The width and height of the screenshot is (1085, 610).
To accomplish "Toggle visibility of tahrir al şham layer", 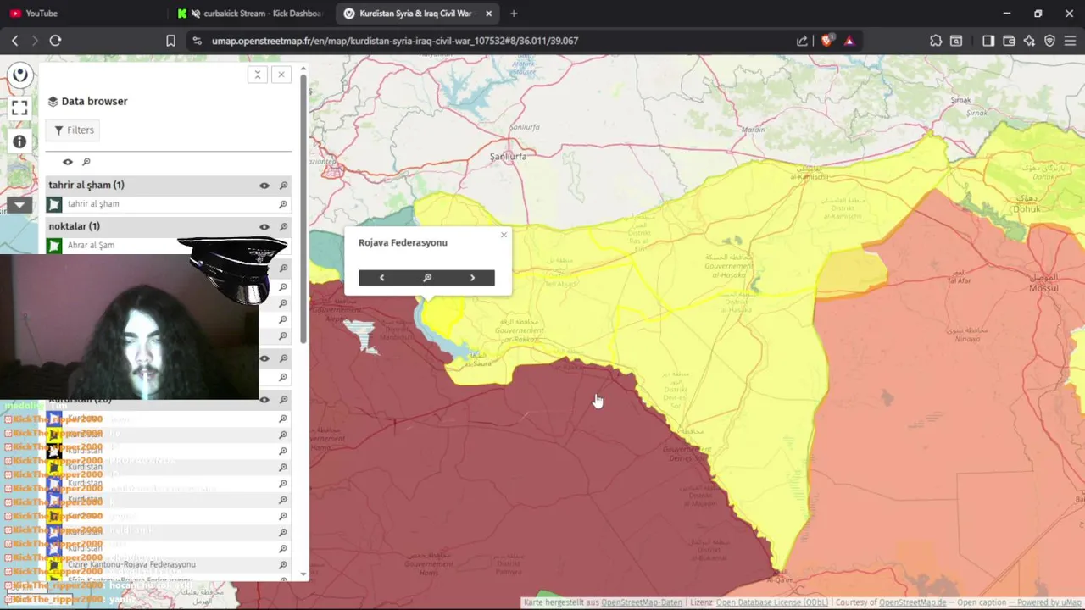I will click(x=264, y=186).
